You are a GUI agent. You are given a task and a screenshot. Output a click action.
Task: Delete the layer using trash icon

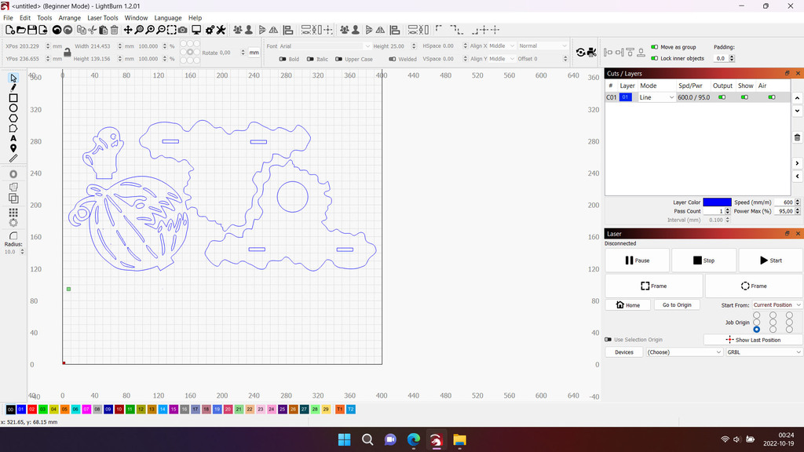click(798, 137)
